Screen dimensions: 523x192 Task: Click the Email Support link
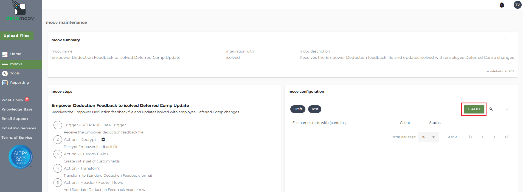coord(15,119)
